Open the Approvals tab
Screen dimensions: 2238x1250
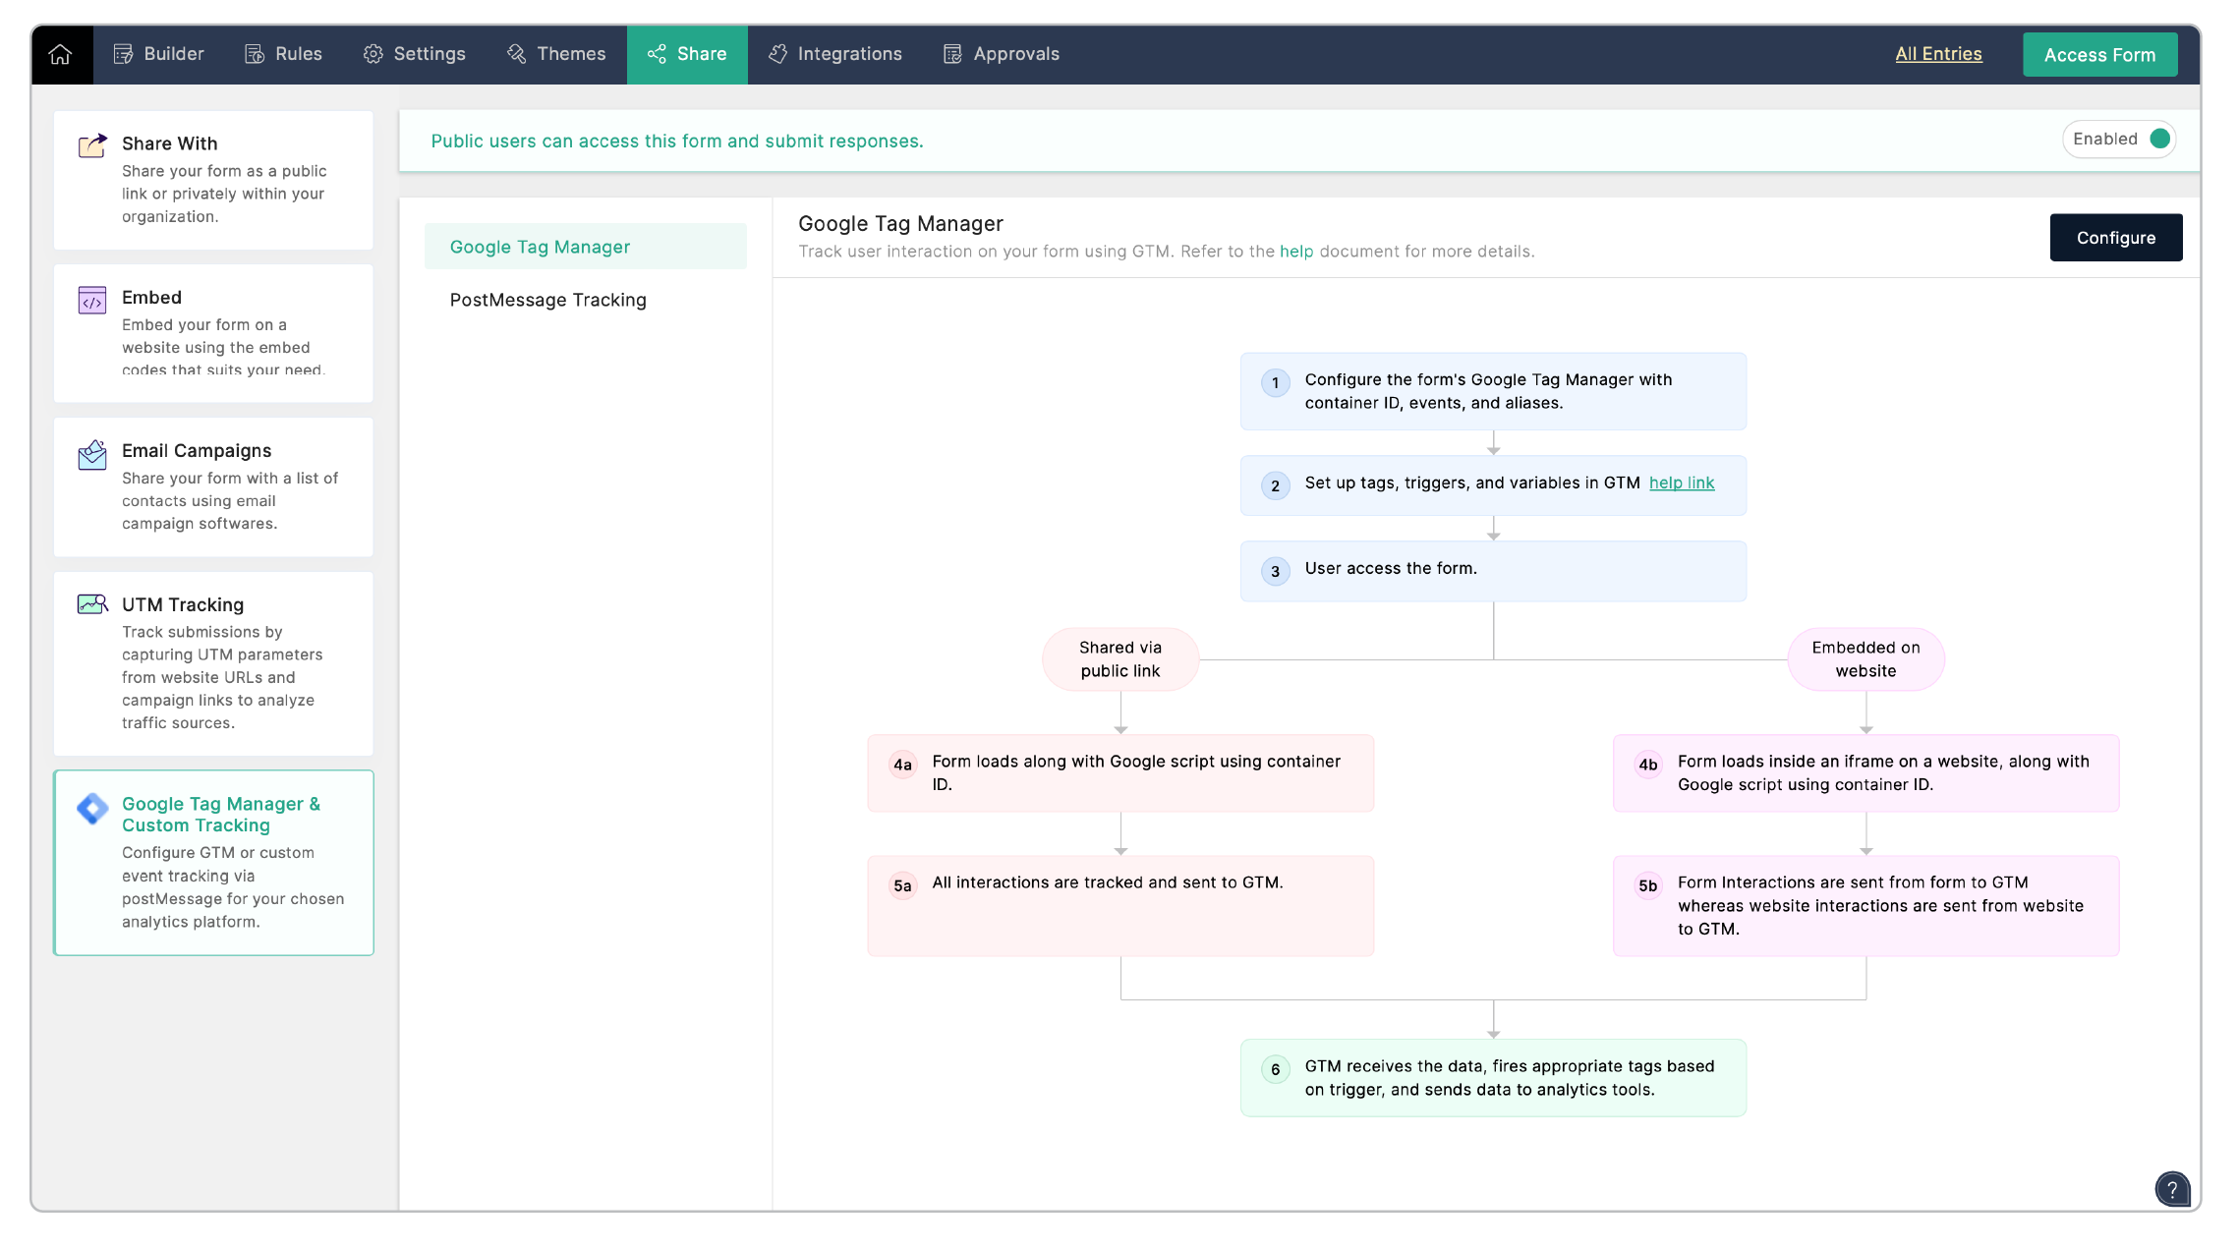pos(1001,54)
